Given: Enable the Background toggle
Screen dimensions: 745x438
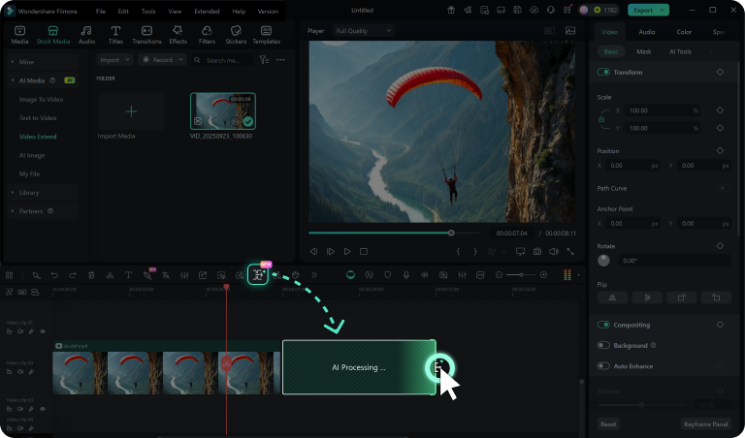Looking at the screenshot, I should [x=603, y=345].
